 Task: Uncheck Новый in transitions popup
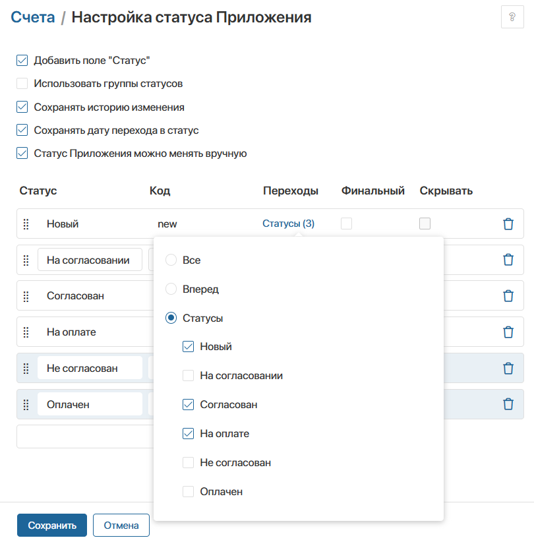(x=188, y=346)
